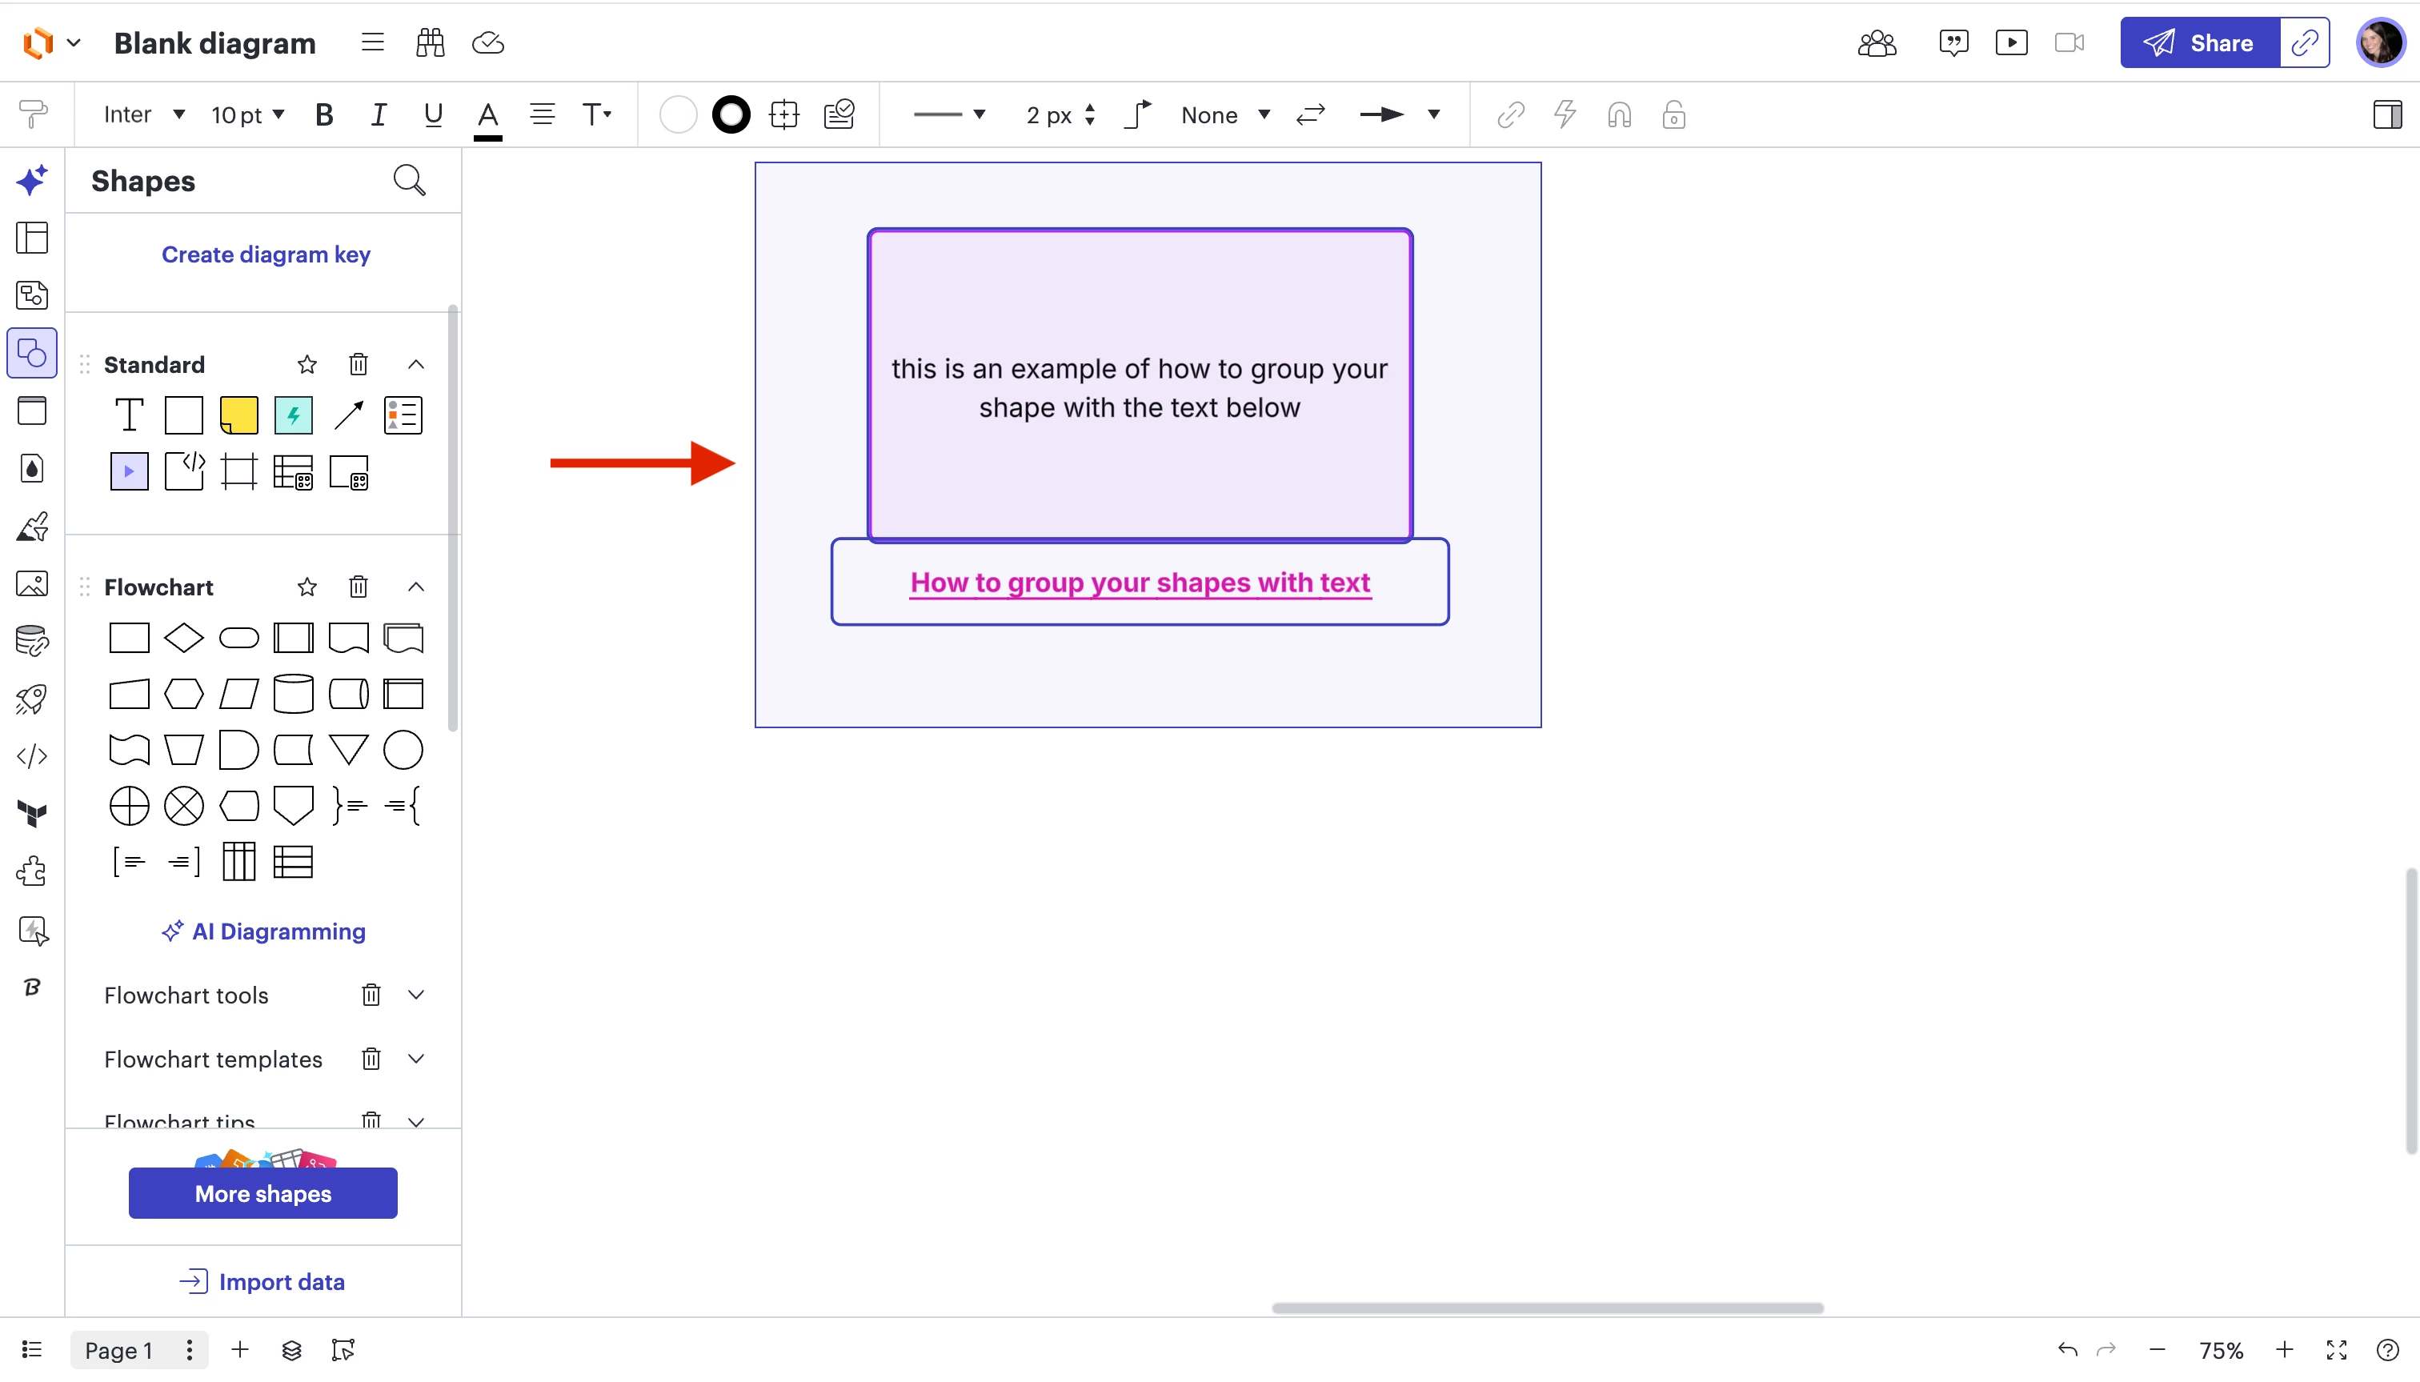Image resolution: width=2420 pixels, height=1382 pixels.
Task: Open the layers icon in bottom bar
Action: coord(291,1350)
